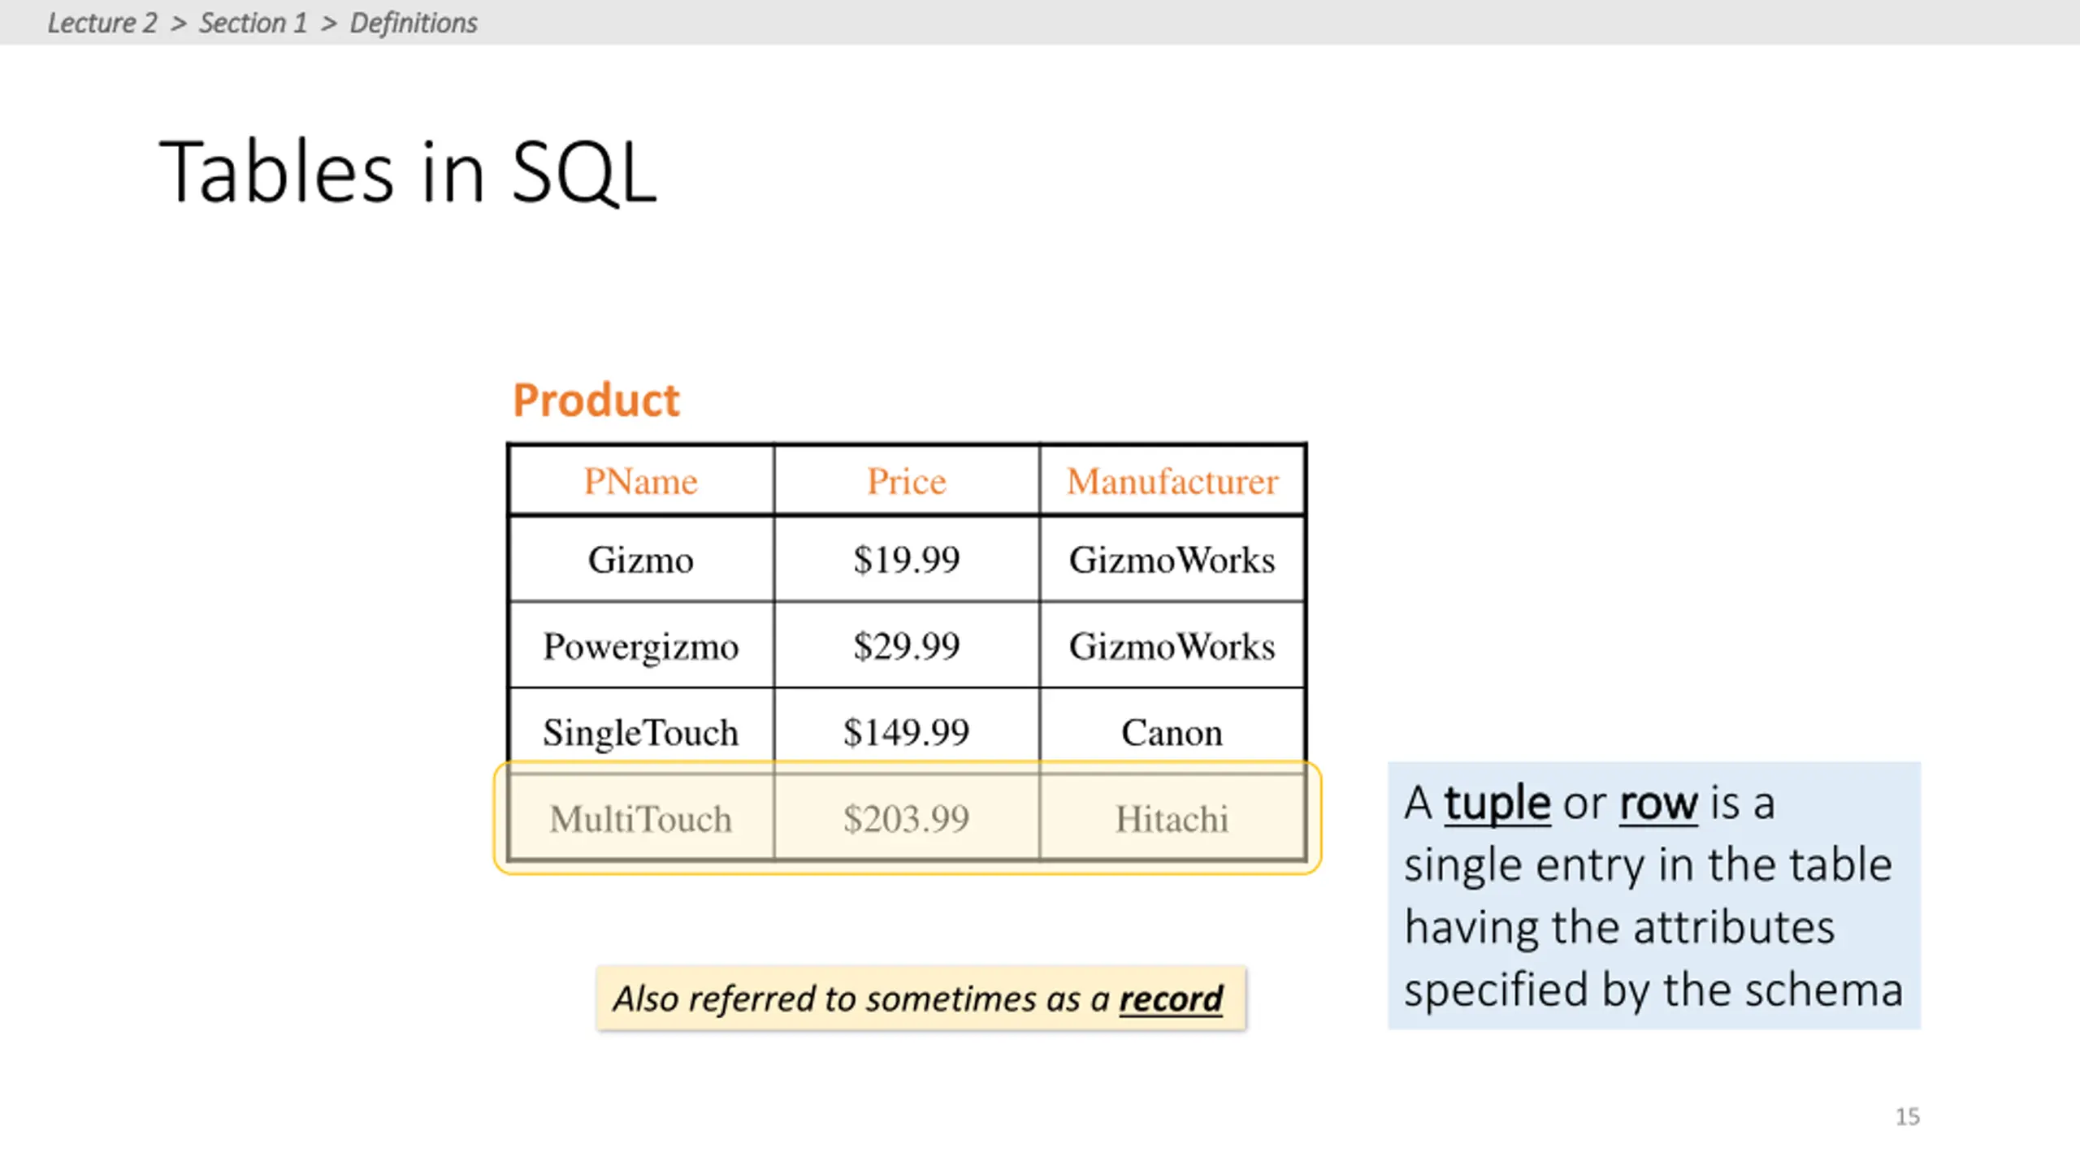Viewport: 2080px width, 1170px height.
Task: Select the orange Product table label
Action: point(596,400)
